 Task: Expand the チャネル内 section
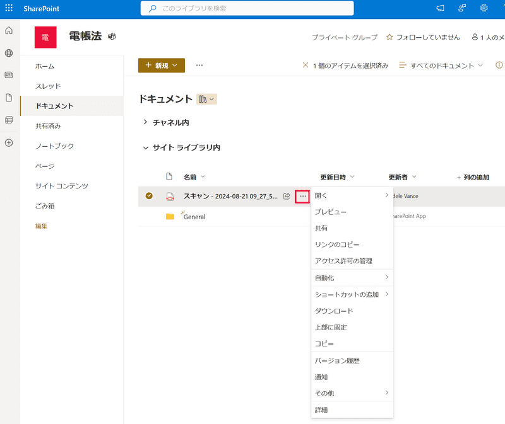click(x=145, y=122)
